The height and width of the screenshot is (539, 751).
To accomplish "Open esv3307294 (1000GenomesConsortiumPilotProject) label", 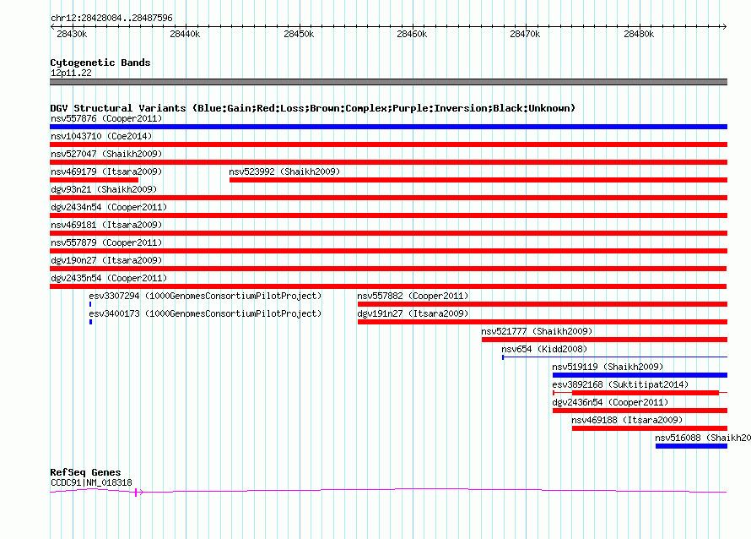I will point(205,296).
